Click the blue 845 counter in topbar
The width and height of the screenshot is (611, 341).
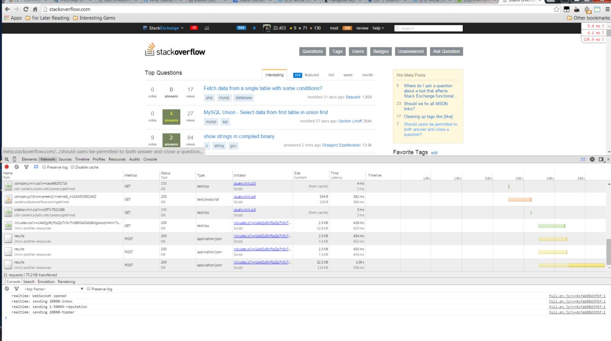point(241,28)
